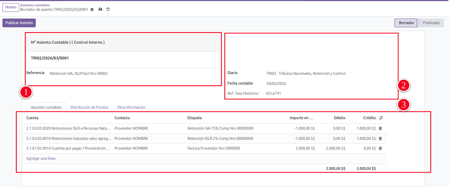449x187 pixels.
Task: Open column options adjust icon in table header
Action: 381,118
